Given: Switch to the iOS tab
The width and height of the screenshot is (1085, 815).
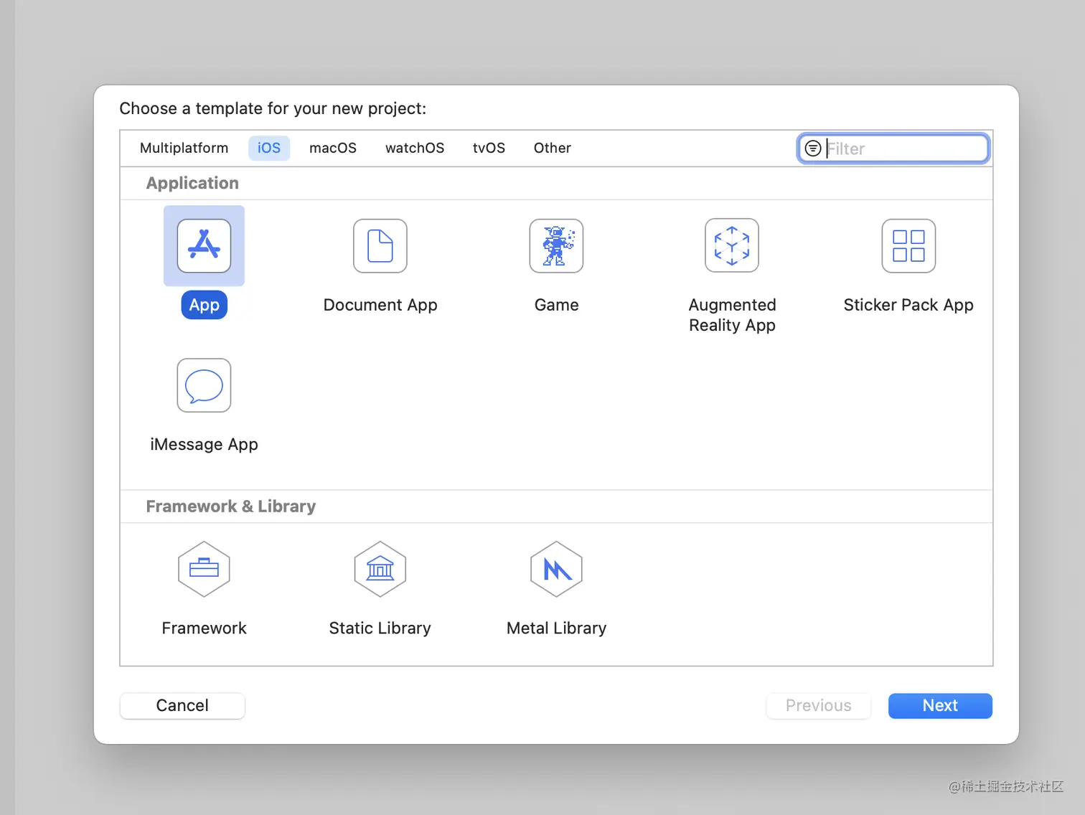Looking at the screenshot, I should click(269, 148).
